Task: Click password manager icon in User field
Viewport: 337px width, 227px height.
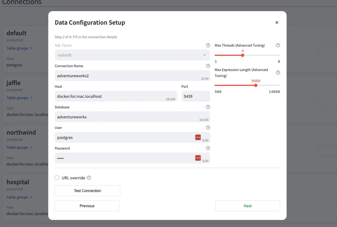Action: coord(198,137)
